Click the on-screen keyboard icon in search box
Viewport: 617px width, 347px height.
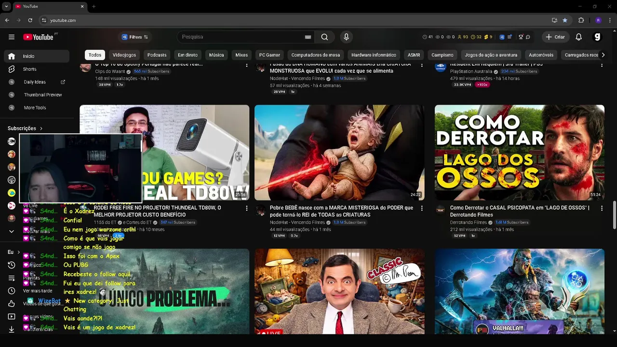pyautogui.click(x=308, y=37)
